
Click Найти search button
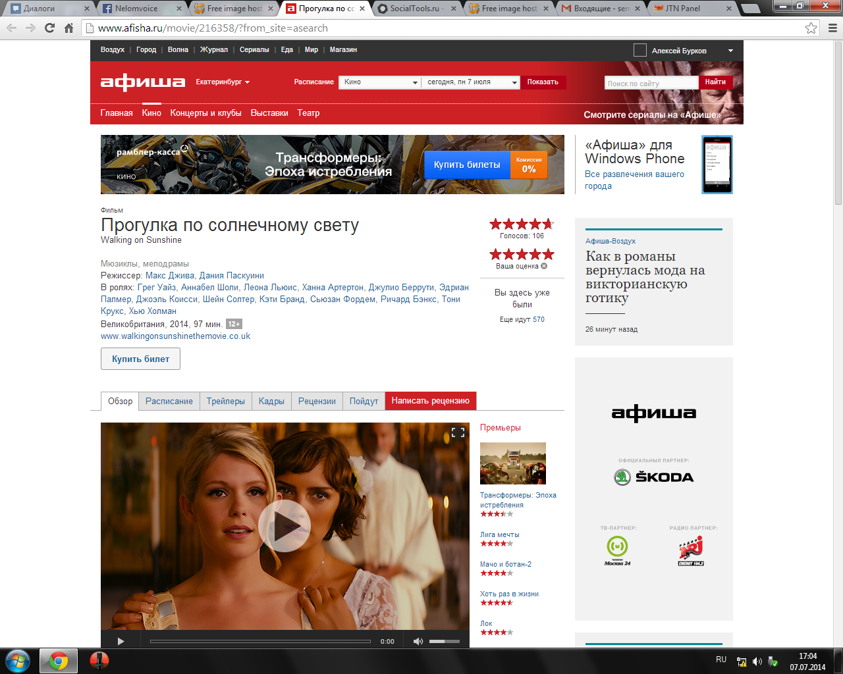715,82
